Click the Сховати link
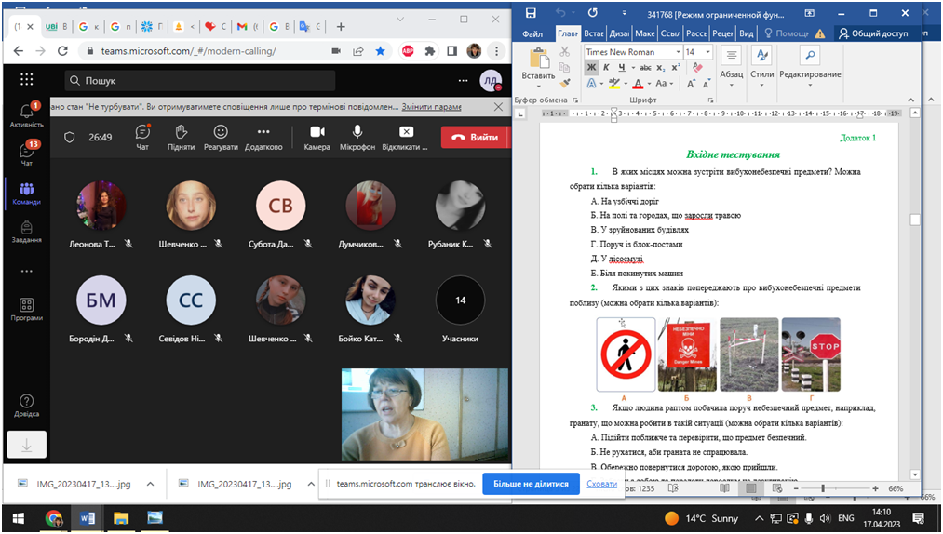Image resolution: width=943 pixels, height=534 pixels. coord(601,484)
